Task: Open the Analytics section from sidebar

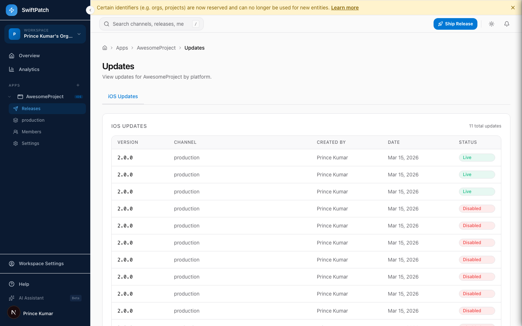Action: point(29,69)
